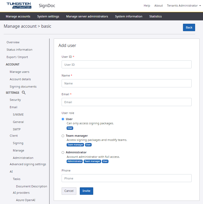Click the settings search magnifier icon
Screen dimensions: 203x204
pos(24,93)
